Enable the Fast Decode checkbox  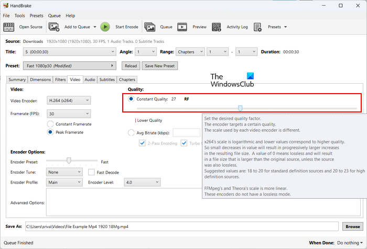point(91,173)
